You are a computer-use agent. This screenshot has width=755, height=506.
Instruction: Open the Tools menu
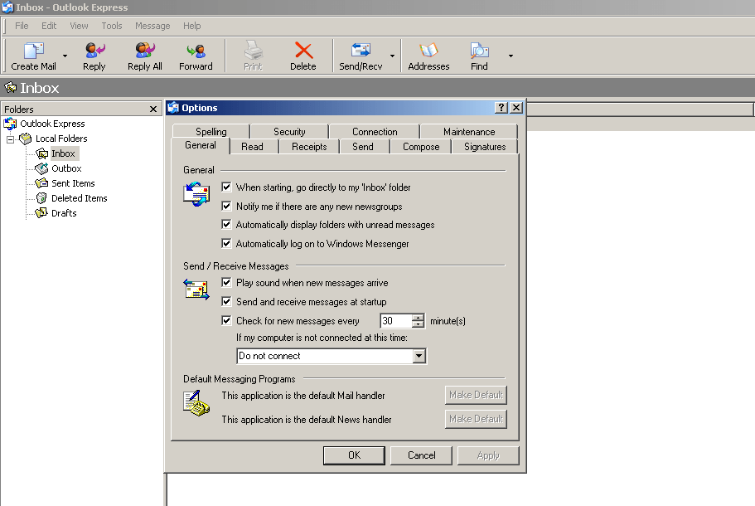point(111,26)
